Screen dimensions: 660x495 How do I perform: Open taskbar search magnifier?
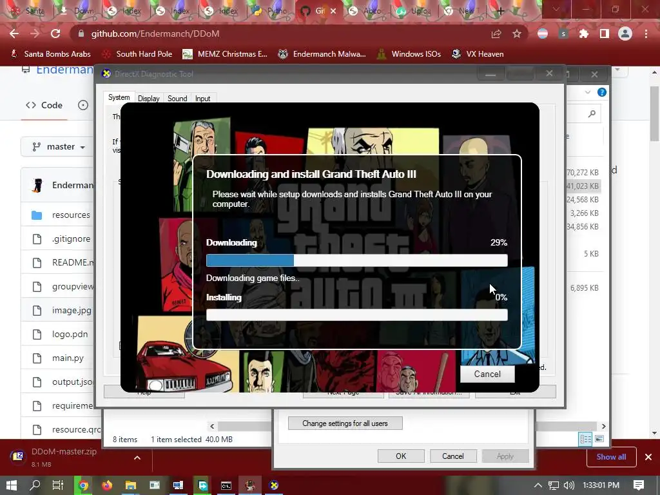(35, 485)
